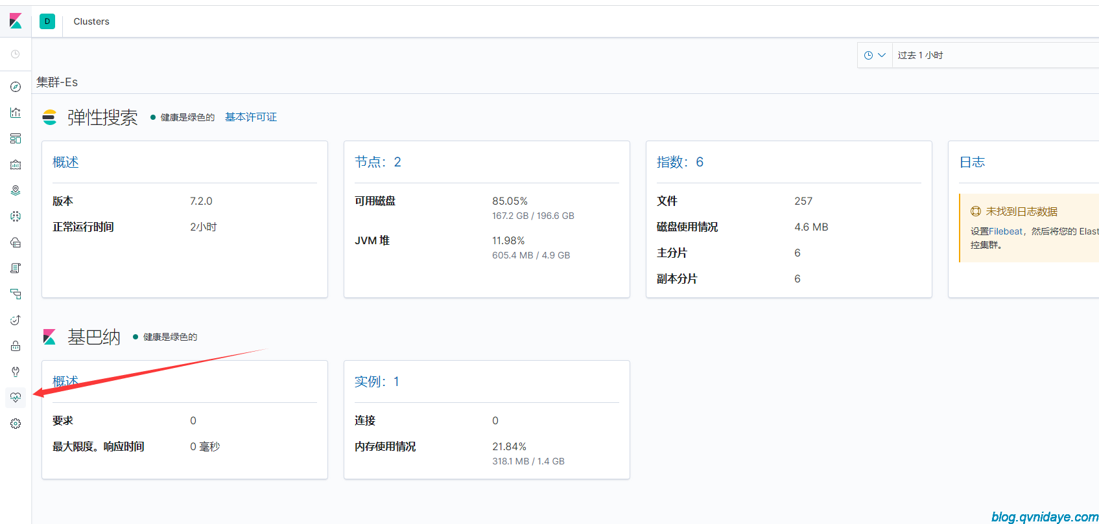1099x524 pixels.
Task: Click the Kibana logo beside 基巴纳
Action: 49,337
